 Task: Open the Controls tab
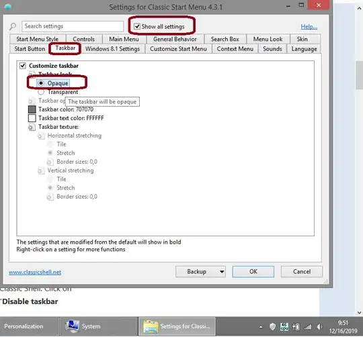(x=84, y=39)
